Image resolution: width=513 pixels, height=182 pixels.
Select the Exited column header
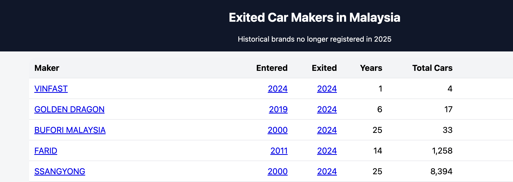[x=324, y=68]
